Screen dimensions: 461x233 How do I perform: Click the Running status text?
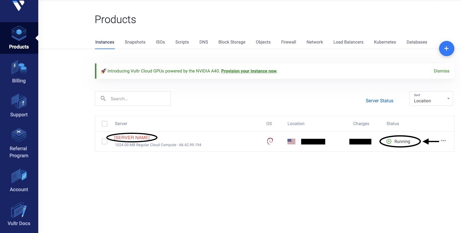click(402, 141)
